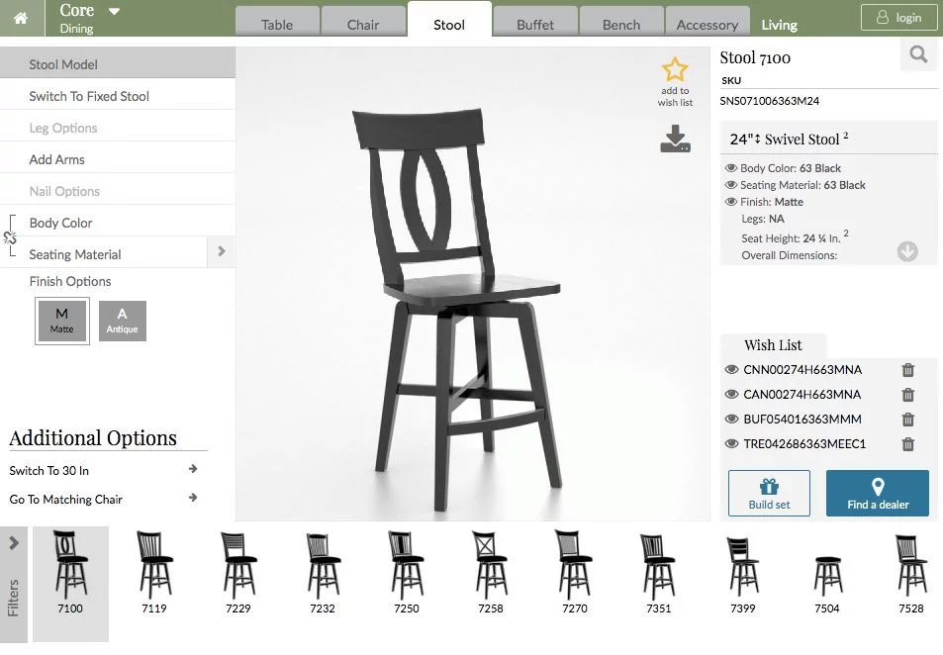Click the home icon in header
This screenshot has height=655, width=943.
click(x=21, y=18)
